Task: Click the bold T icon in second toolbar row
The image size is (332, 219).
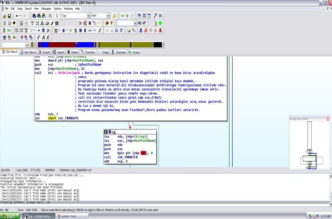Action: click(x=111, y=23)
